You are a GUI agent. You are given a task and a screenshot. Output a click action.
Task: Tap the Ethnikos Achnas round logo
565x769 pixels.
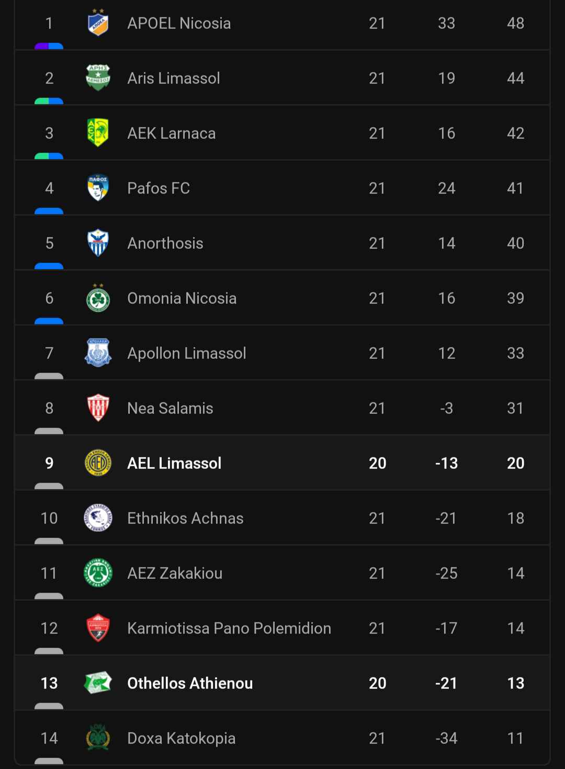tap(98, 518)
